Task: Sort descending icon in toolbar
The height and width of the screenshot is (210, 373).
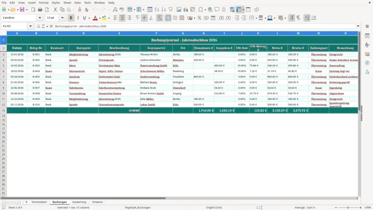Action: click(164, 9)
